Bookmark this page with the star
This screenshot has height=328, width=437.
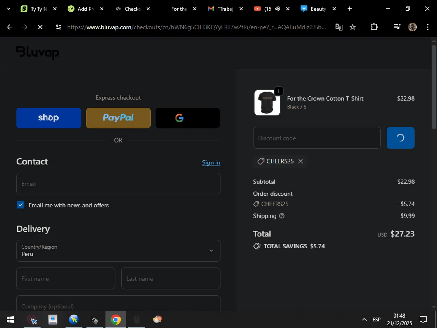pyautogui.click(x=353, y=27)
